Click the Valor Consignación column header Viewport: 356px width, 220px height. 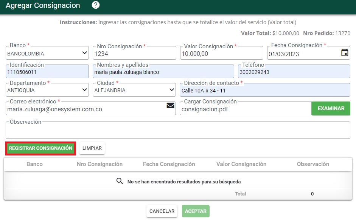pos(241,164)
